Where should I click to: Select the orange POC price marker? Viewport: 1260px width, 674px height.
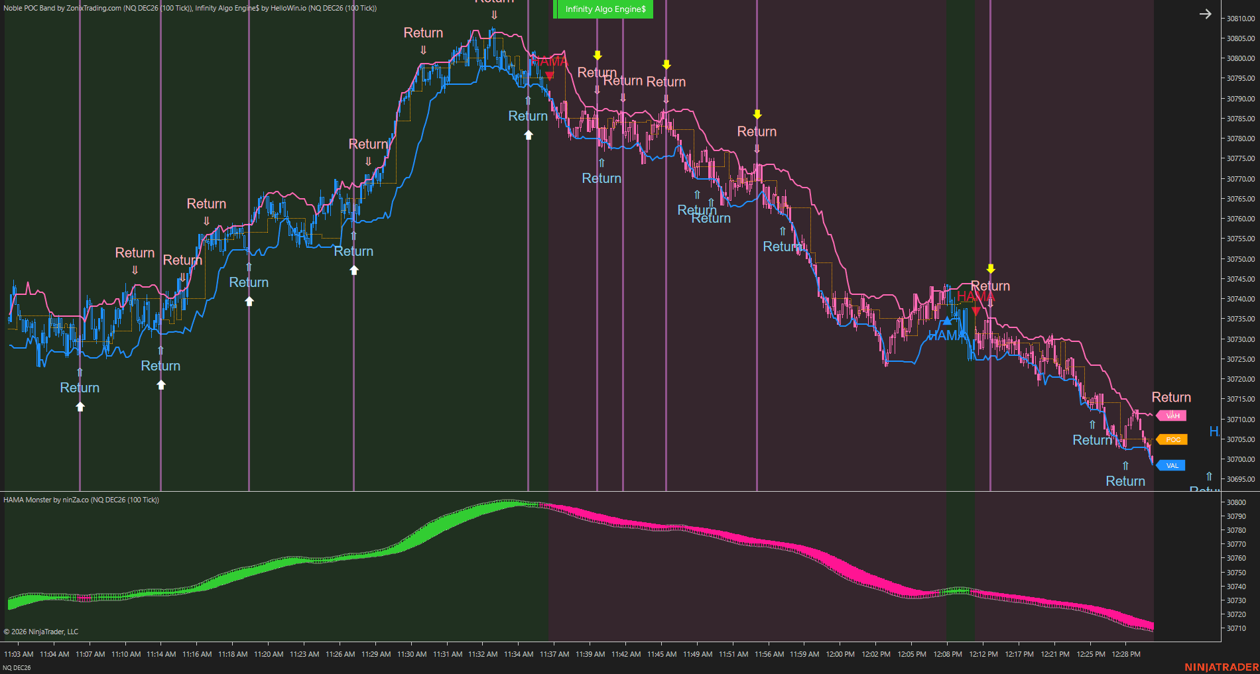(x=1171, y=439)
